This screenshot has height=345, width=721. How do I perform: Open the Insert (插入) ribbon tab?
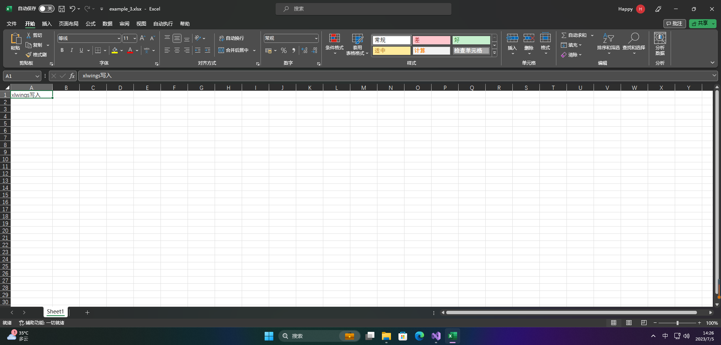47,24
